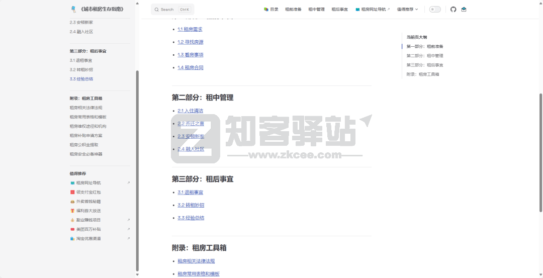543x278 pixels.
Task: Select 租房公积金提取 in the sidebar
Action: [x=84, y=145]
